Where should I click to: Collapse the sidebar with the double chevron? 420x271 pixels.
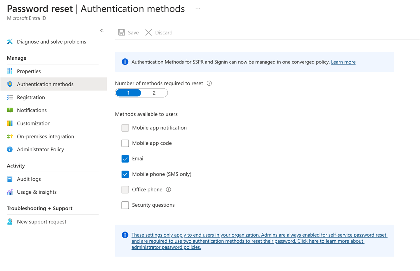(x=102, y=30)
